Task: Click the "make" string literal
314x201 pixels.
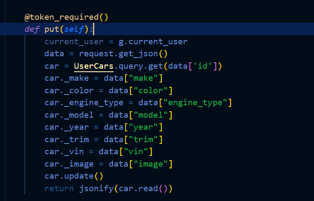Action: coord(143,78)
